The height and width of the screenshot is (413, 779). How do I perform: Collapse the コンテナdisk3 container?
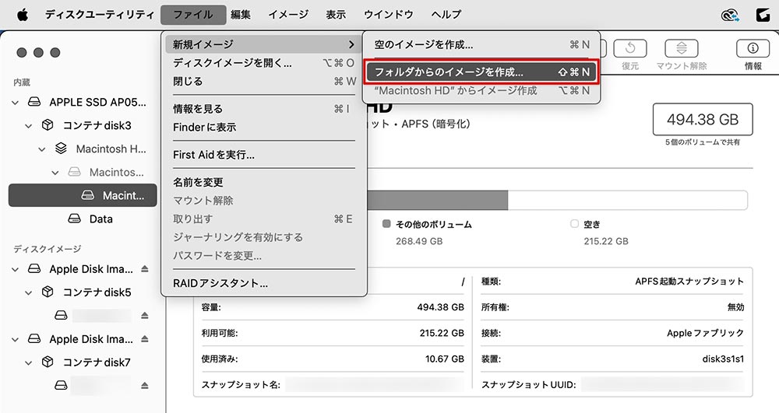point(30,125)
